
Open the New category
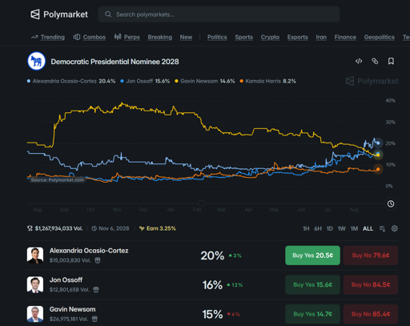click(x=186, y=38)
